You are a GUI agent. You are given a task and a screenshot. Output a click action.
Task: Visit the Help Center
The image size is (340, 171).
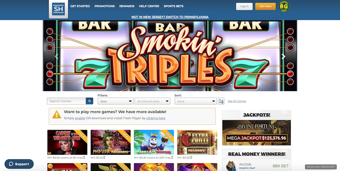coord(149,6)
